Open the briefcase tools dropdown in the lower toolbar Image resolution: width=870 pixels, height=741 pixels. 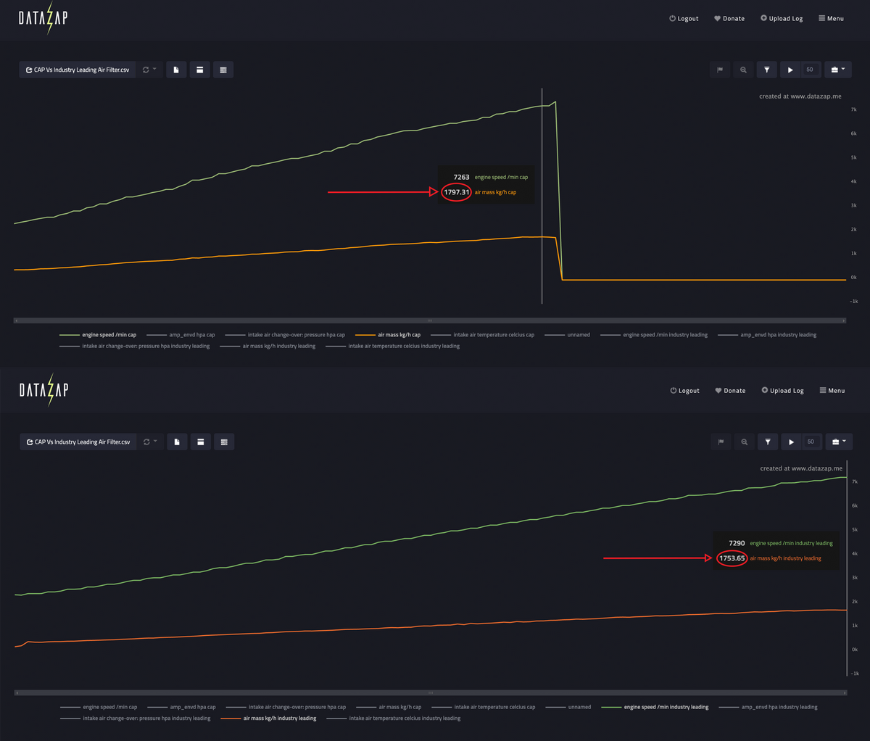pos(838,442)
